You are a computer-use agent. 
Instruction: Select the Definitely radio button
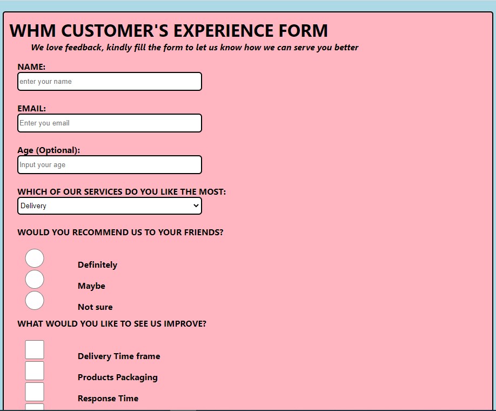click(35, 258)
